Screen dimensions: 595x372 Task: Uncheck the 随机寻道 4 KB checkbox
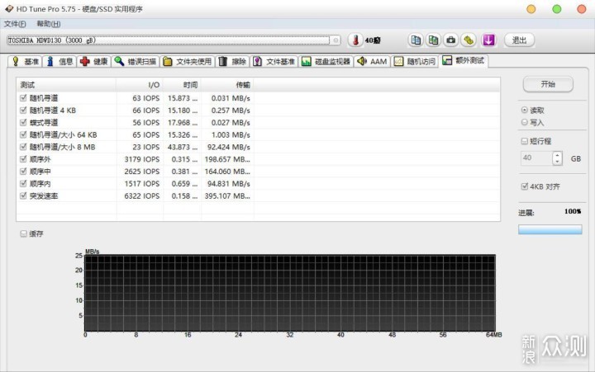click(23, 111)
